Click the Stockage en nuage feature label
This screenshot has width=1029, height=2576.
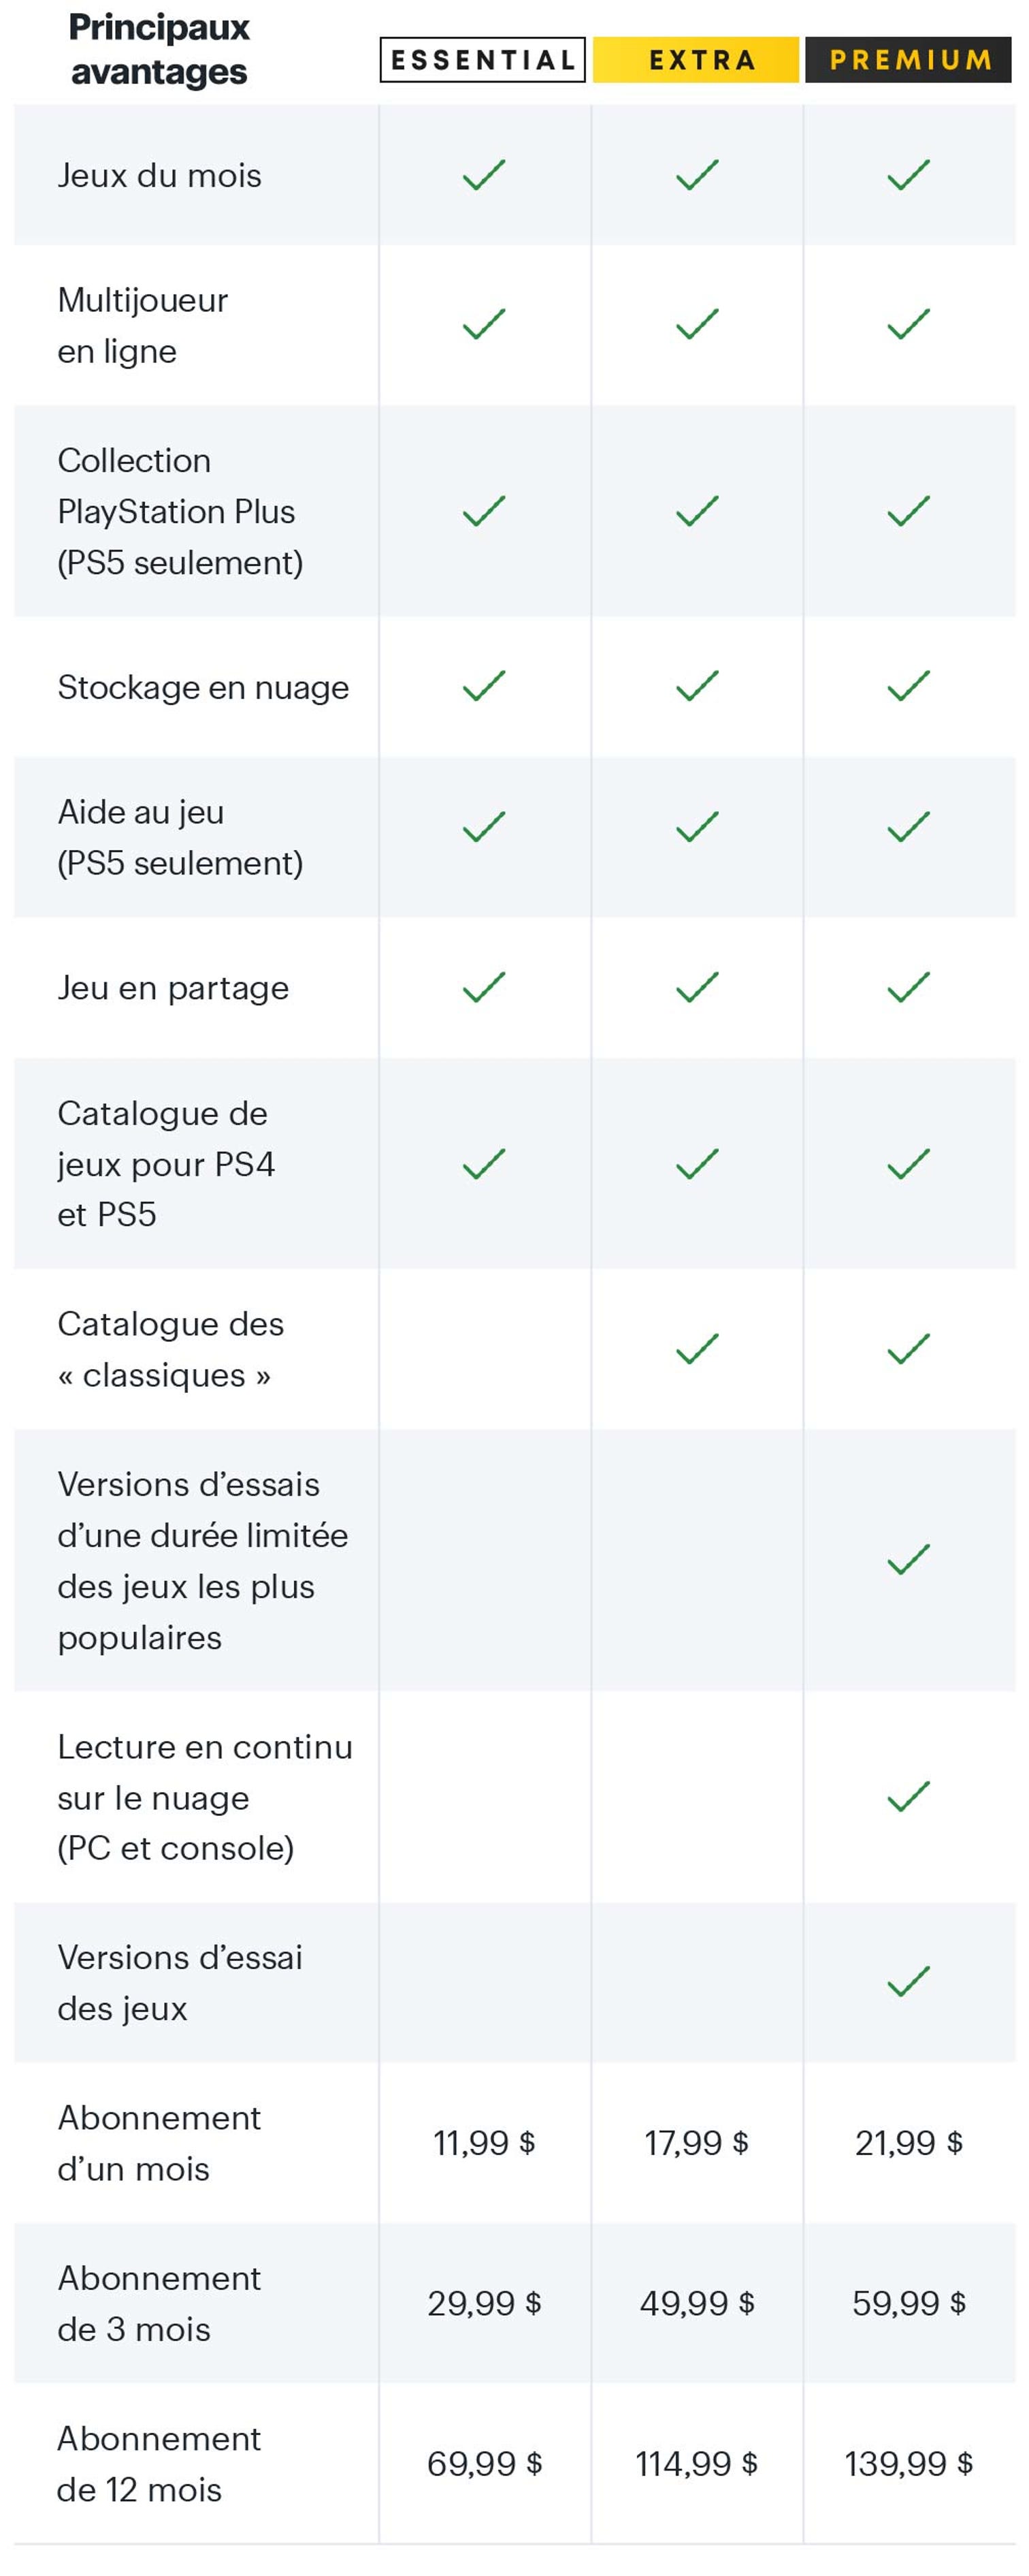[203, 688]
